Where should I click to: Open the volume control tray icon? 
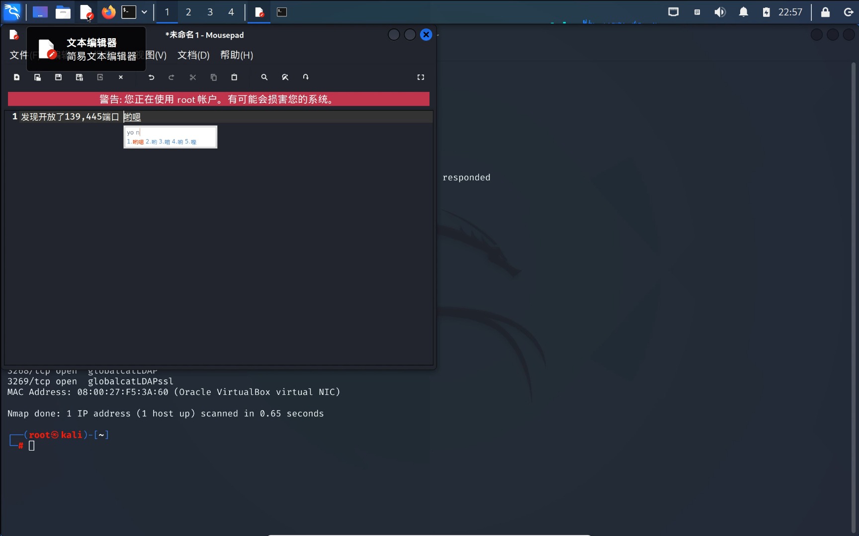point(720,12)
